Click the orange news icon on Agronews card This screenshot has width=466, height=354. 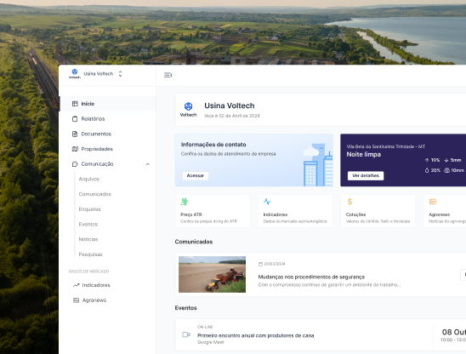pos(433,202)
